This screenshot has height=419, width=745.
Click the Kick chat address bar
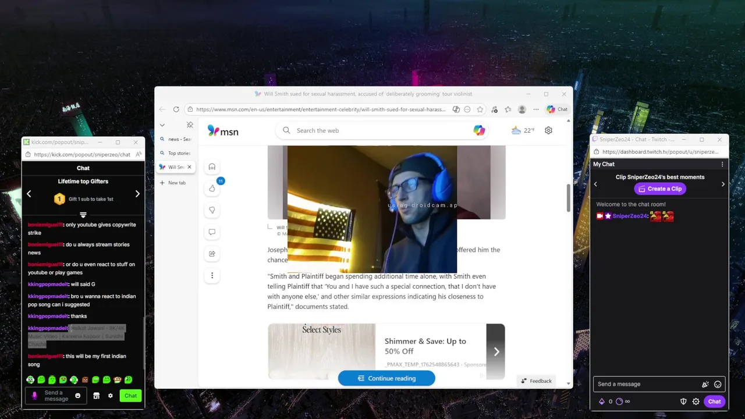click(82, 155)
